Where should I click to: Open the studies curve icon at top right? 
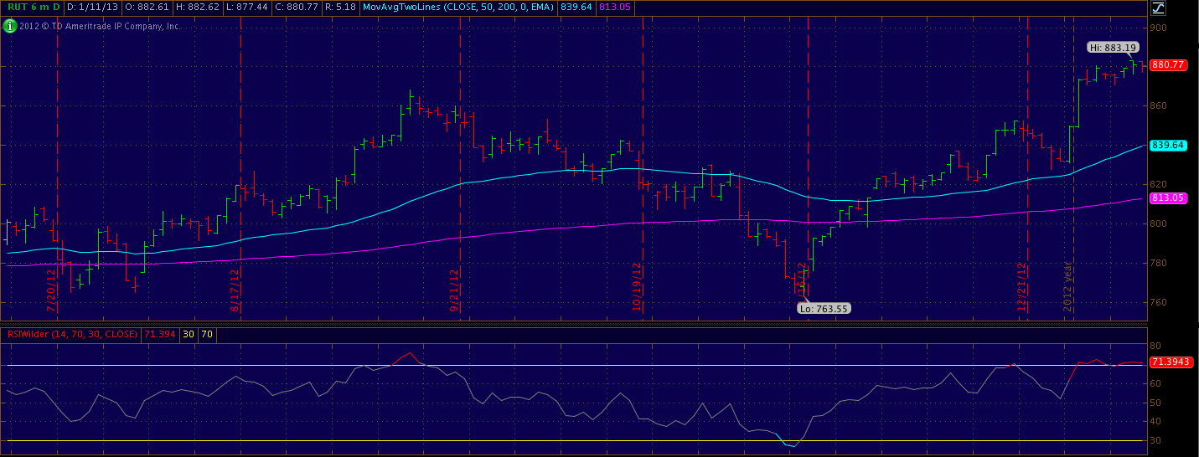click(x=1159, y=8)
